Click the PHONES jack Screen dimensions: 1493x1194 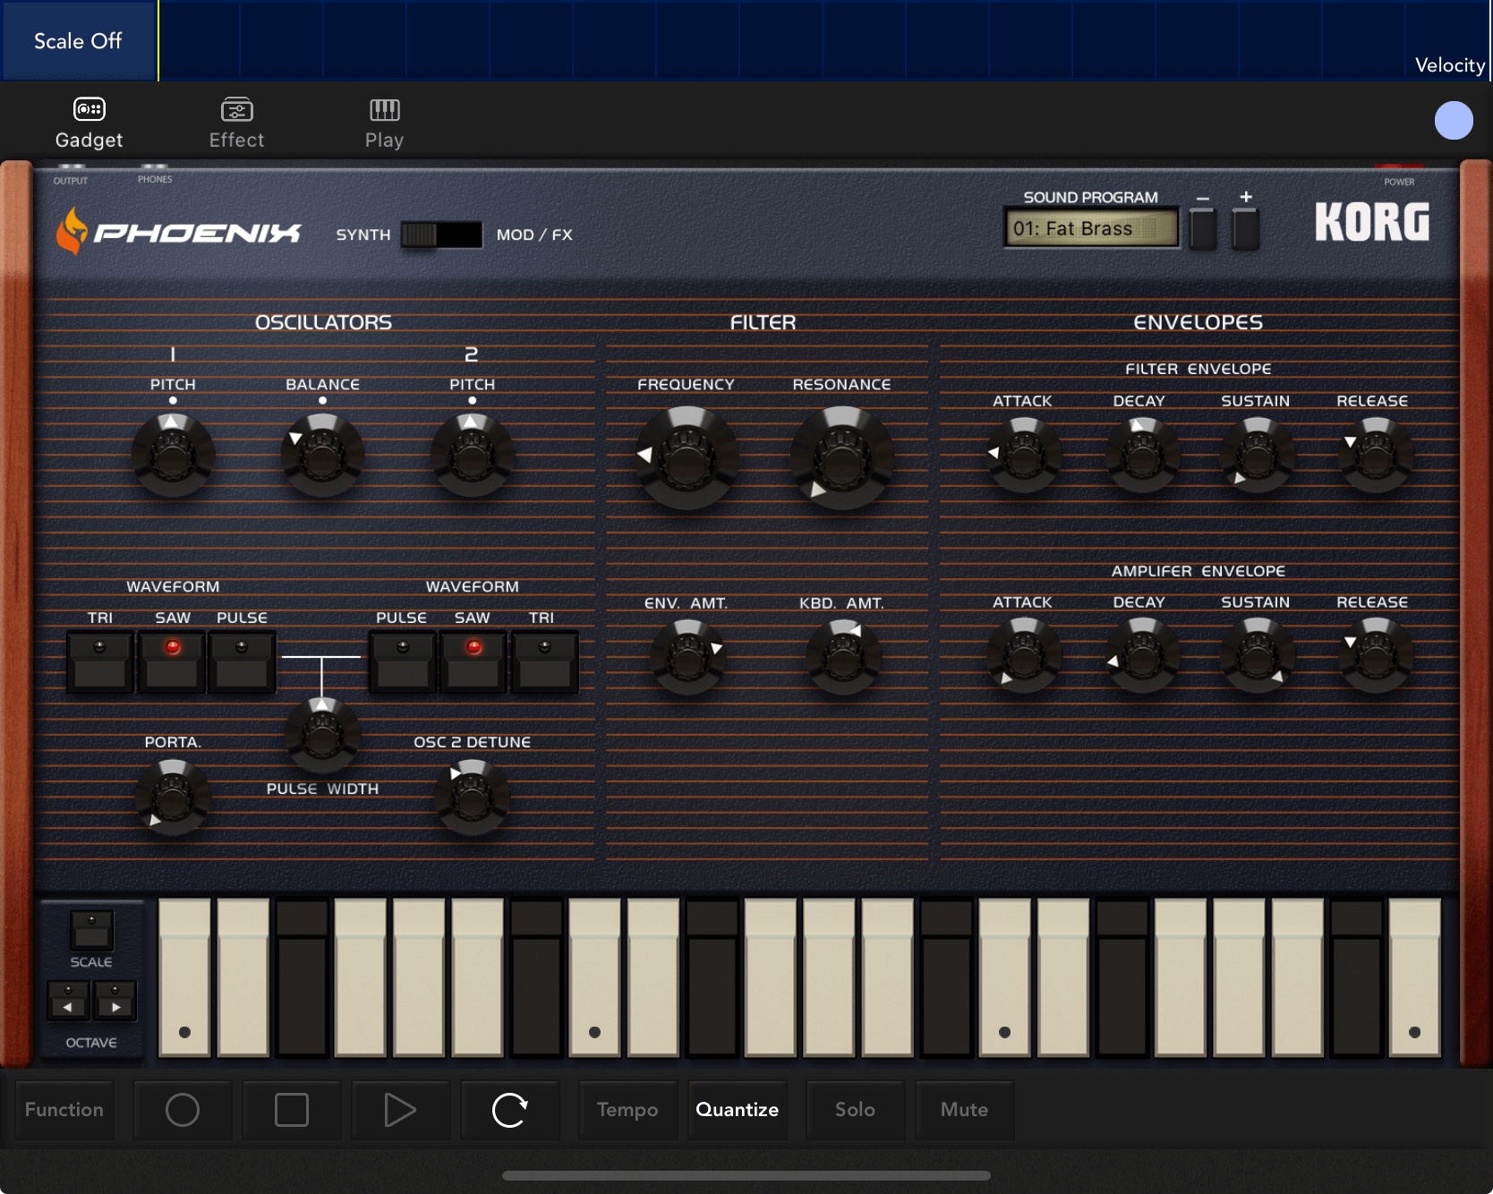point(154,167)
